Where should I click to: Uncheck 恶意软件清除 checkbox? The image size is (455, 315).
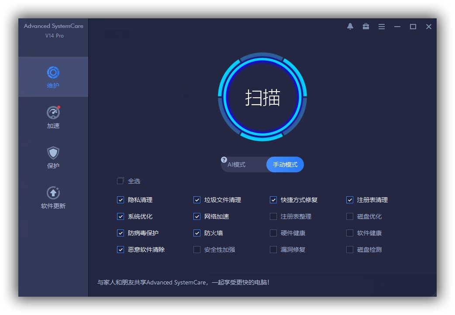[x=121, y=250]
